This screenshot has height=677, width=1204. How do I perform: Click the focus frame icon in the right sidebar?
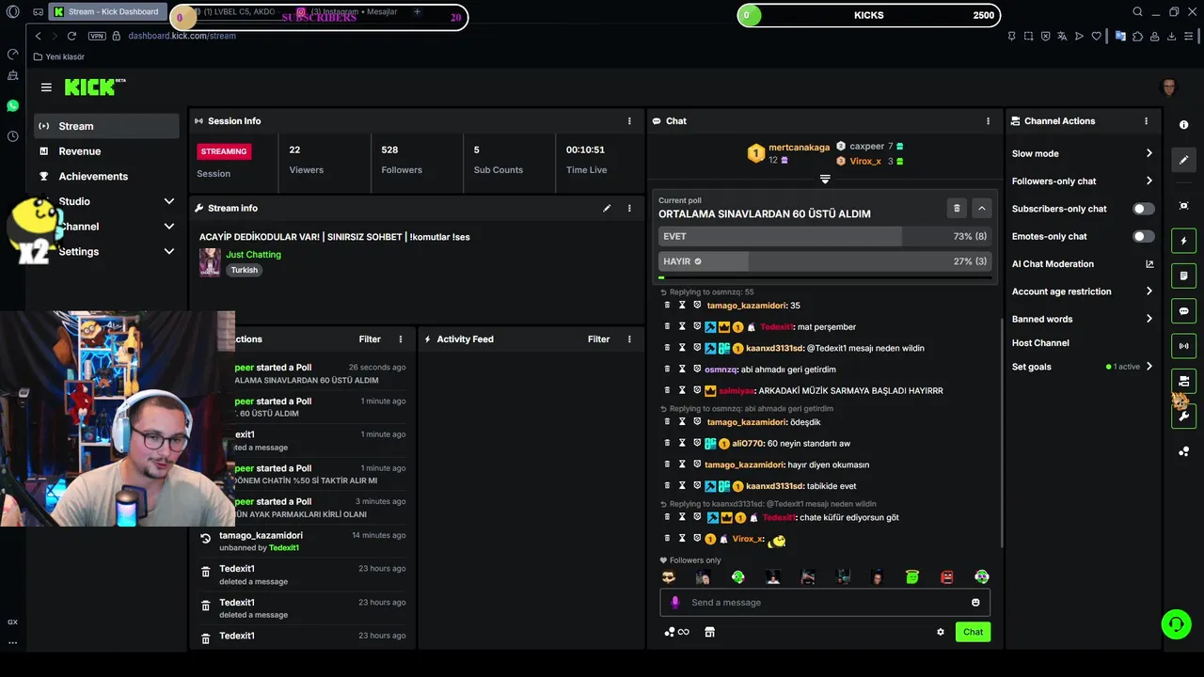(x=1183, y=206)
